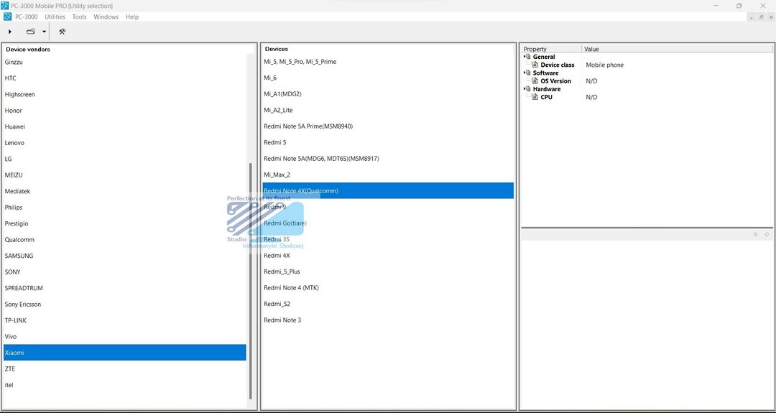Click the Hardware group folder icon
The height and width of the screenshot is (413, 776).
(x=529, y=89)
